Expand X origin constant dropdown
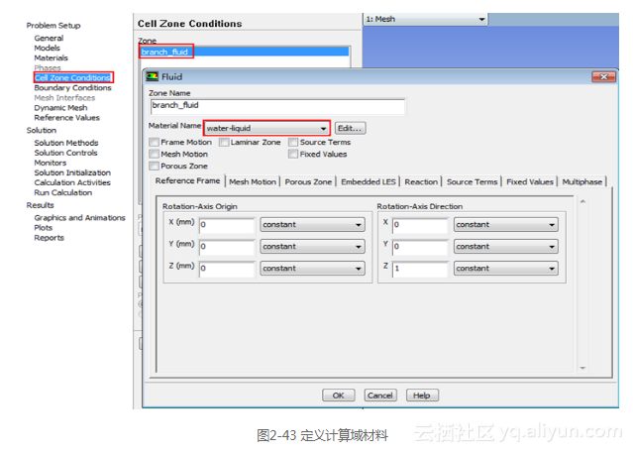The height and width of the screenshot is (453, 633). (x=358, y=225)
